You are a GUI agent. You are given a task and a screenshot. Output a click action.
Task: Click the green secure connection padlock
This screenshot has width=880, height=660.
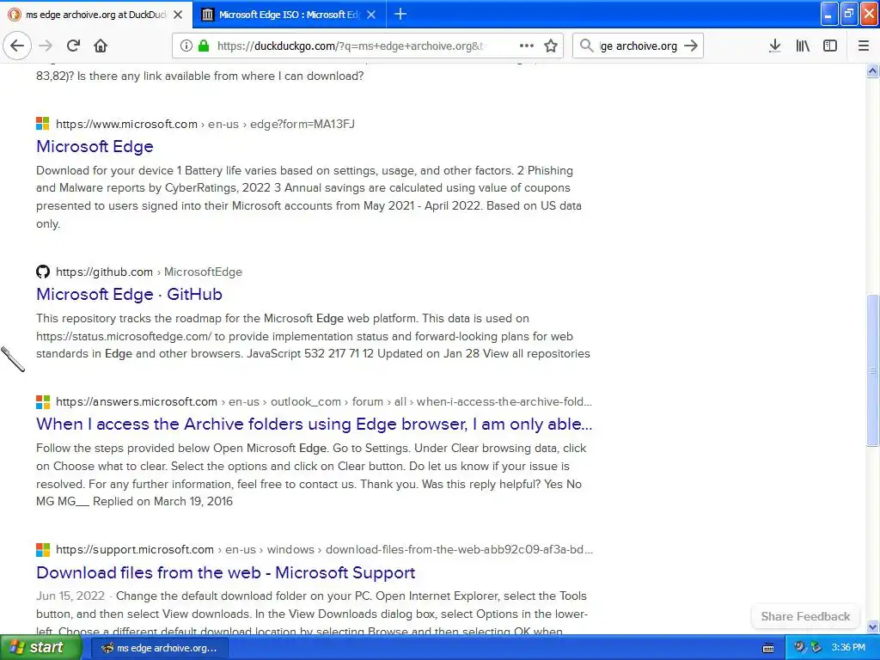click(x=203, y=46)
